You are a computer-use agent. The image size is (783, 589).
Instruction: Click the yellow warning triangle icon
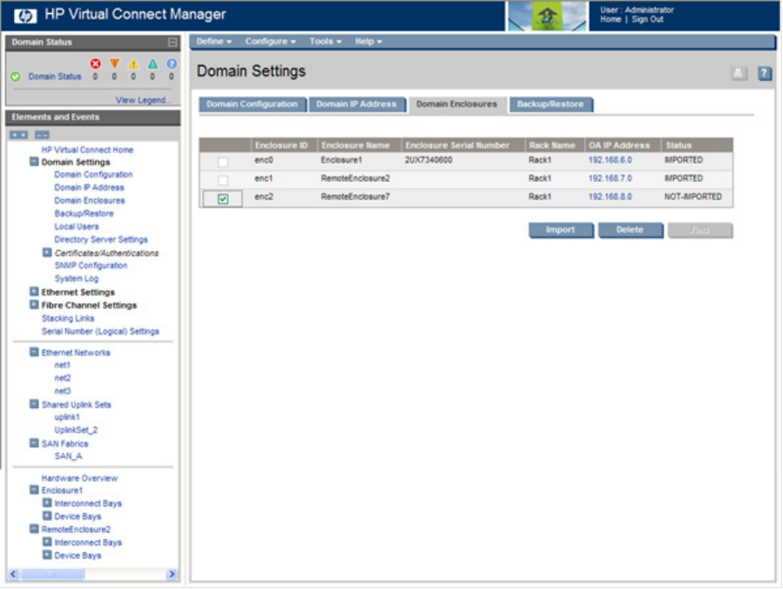pos(133,64)
